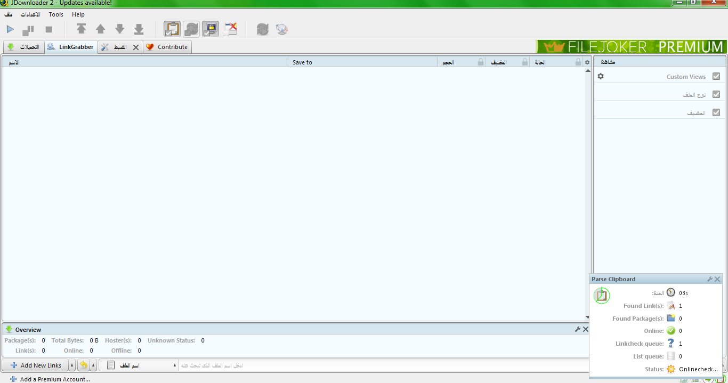Open the Tools menu
Image resolution: width=728 pixels, height=383 pixels.
(56, 14)
